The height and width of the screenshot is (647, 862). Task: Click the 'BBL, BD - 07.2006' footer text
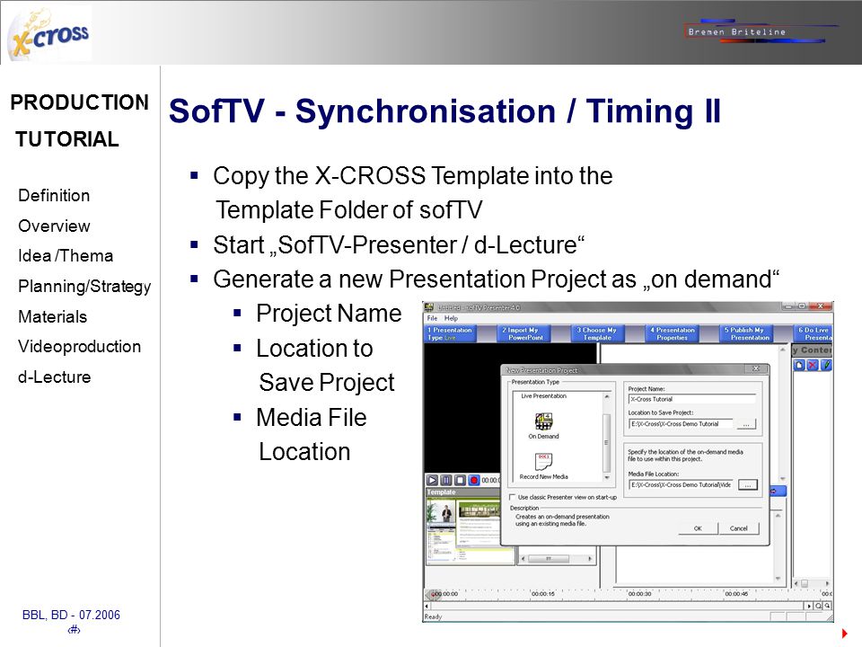(71, 615)
